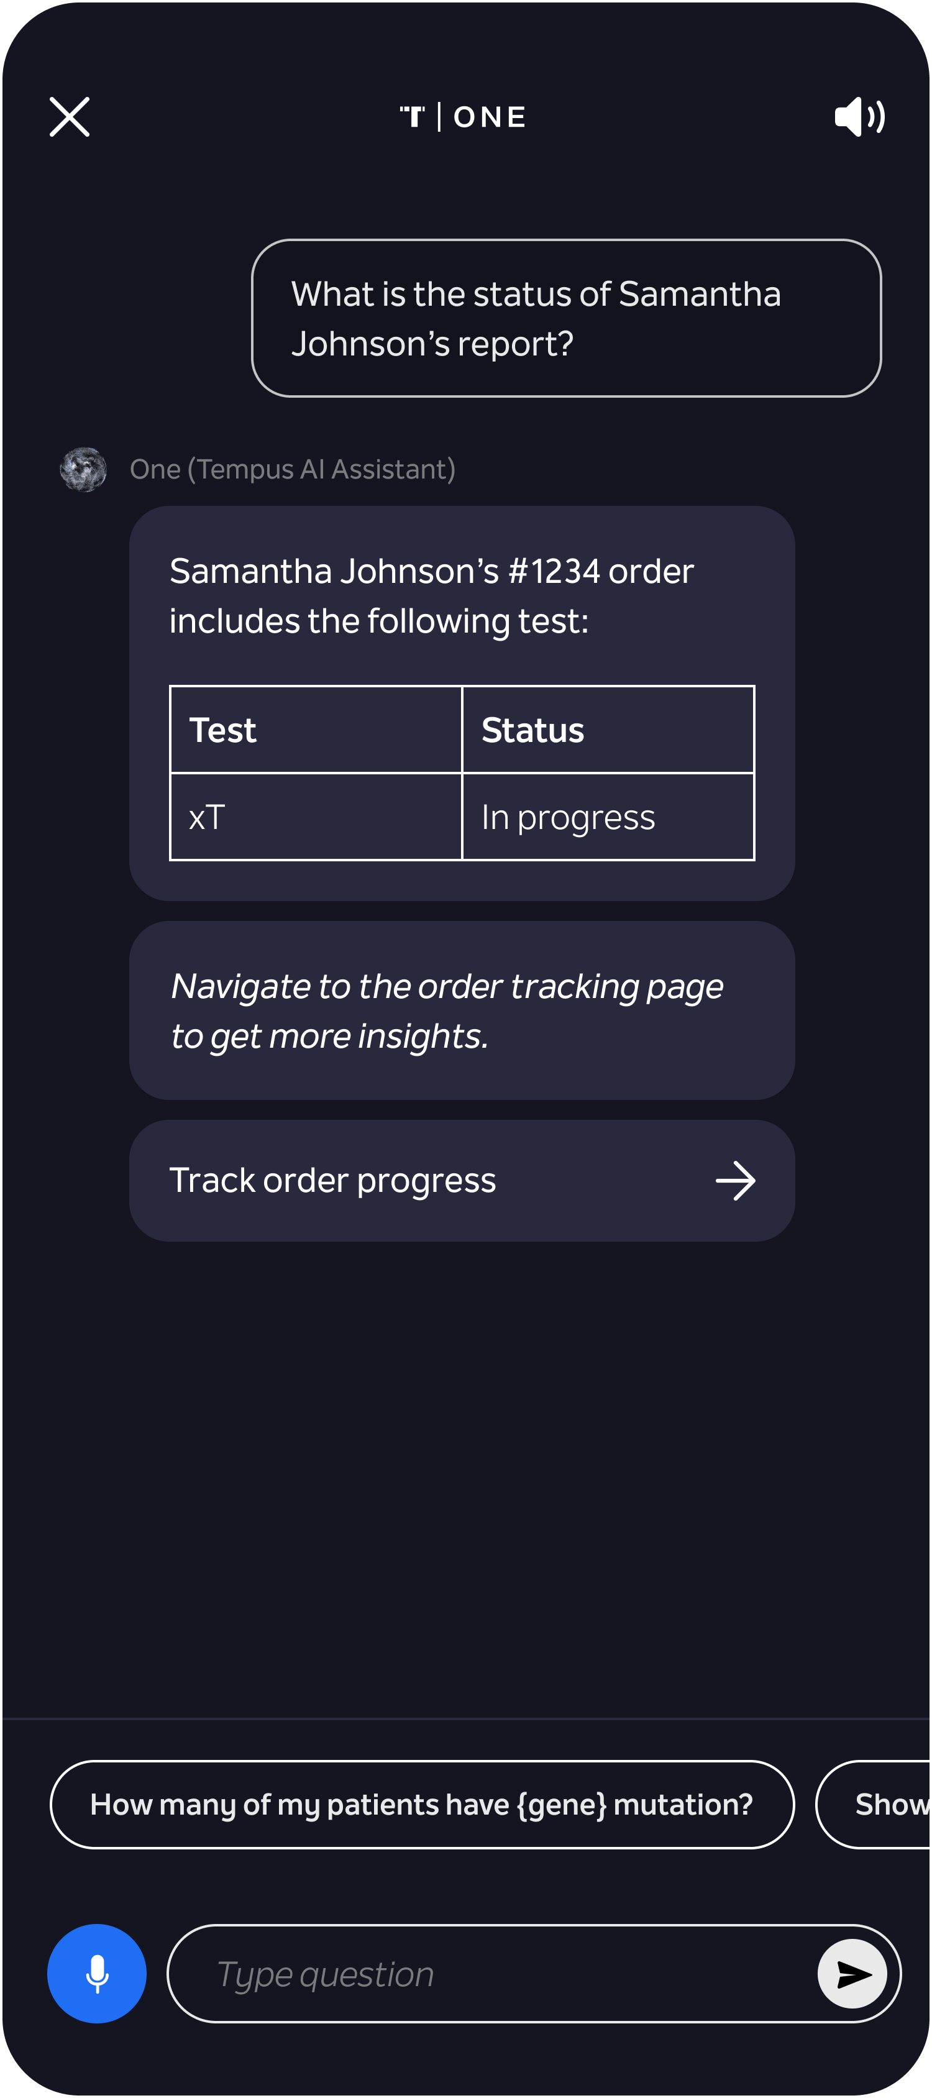Image resolution: width=932 pixels, height=2098 pixels.
Task: Tap the order tracking navigation message
Action: click(462, 1010)
